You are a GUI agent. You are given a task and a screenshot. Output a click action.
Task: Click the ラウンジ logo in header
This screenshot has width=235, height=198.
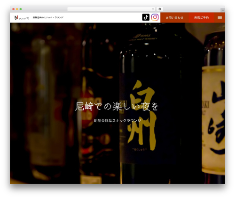pyautogui.click(x=21, y=18)
